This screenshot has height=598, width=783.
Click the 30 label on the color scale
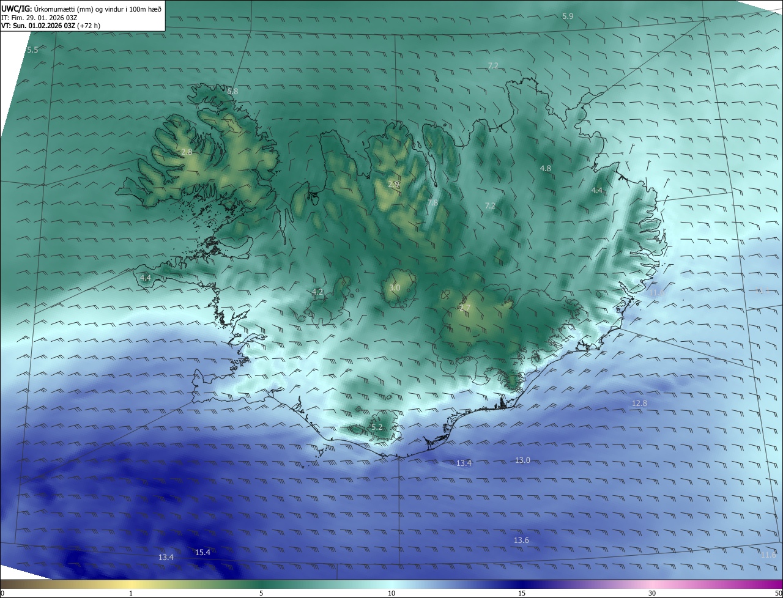[652, 593]
